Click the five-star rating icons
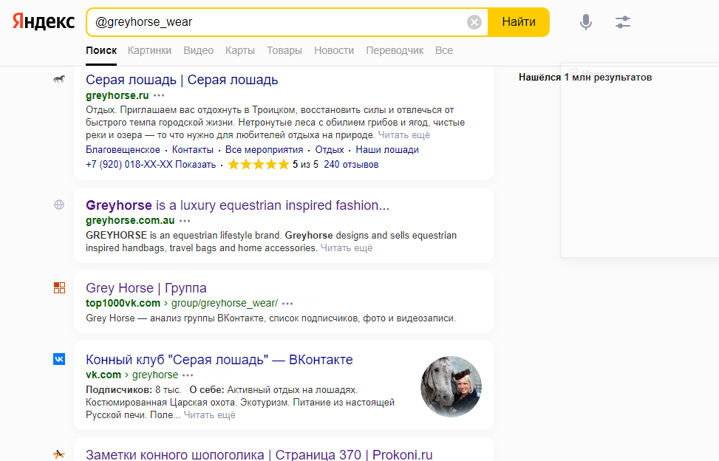 click(259, 164)
